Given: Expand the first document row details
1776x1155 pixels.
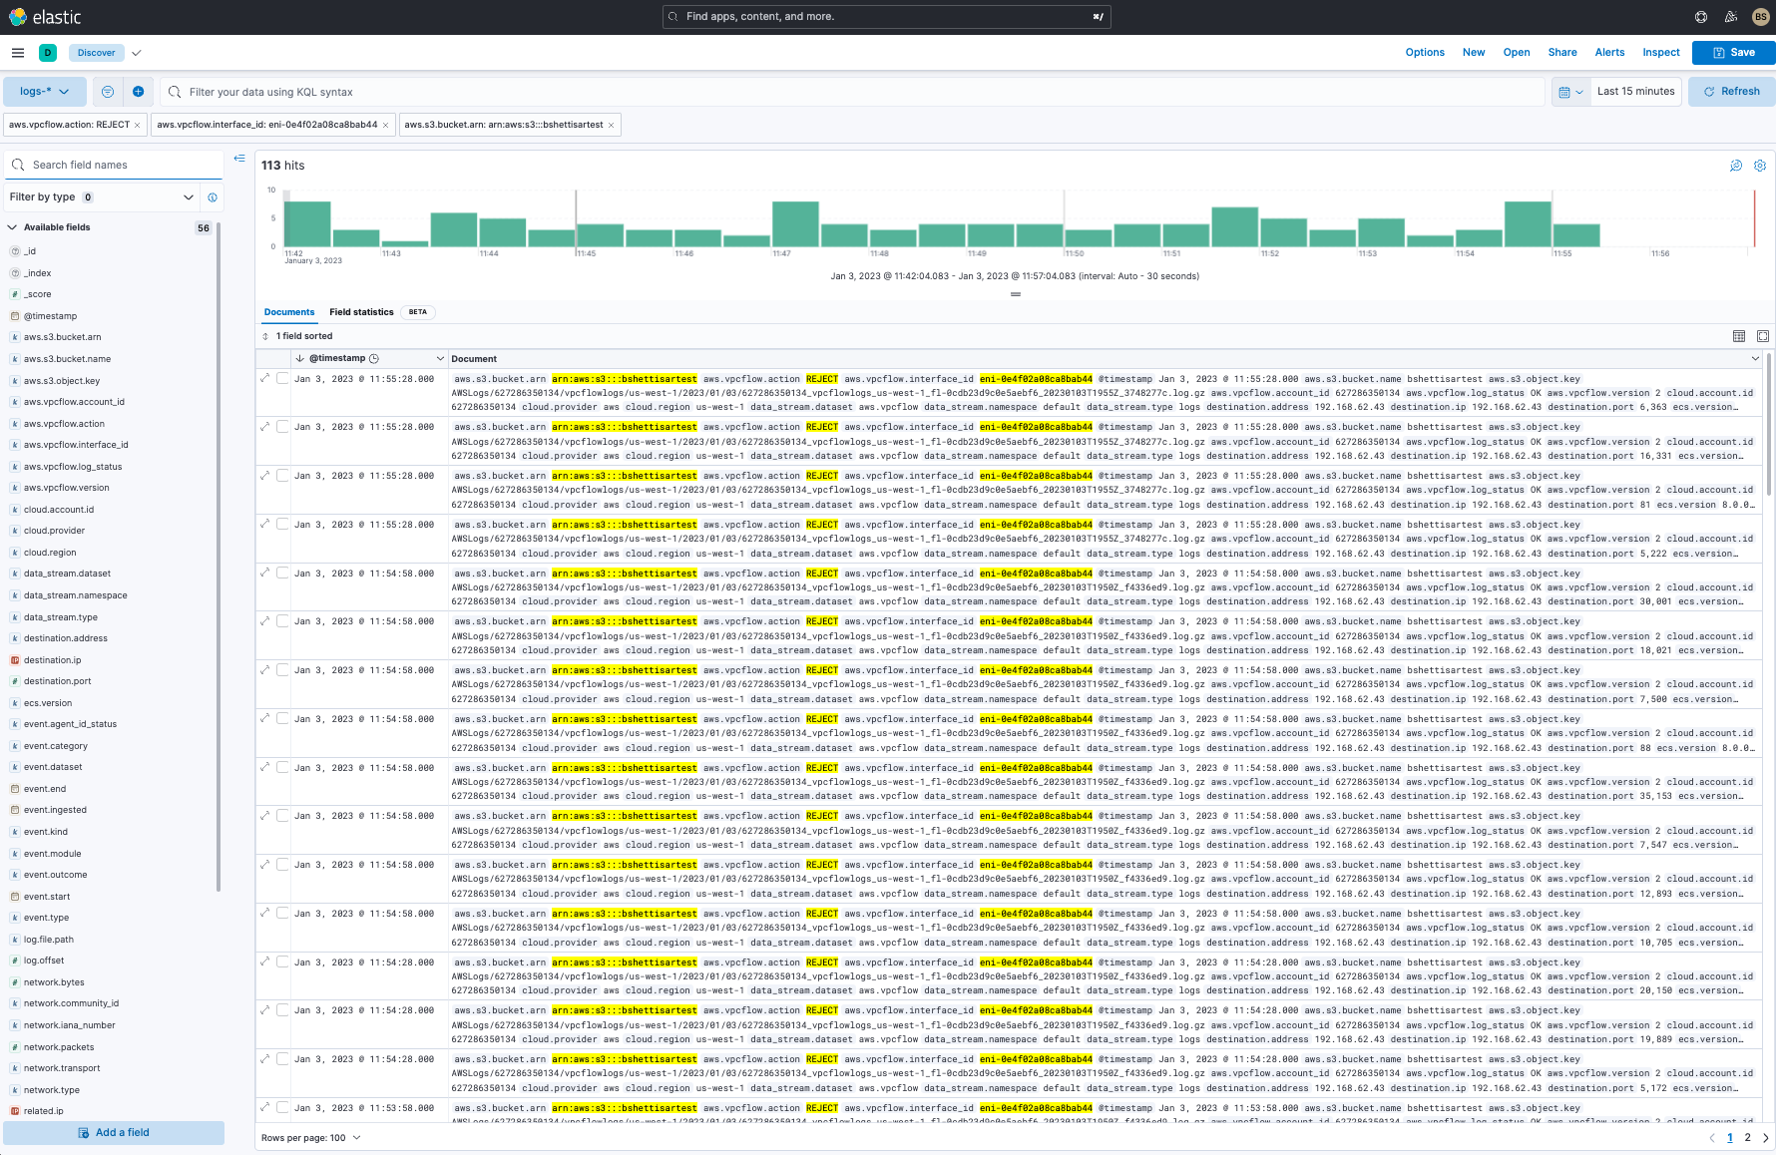Looking at the screenshot, I should tap(265, 378).
